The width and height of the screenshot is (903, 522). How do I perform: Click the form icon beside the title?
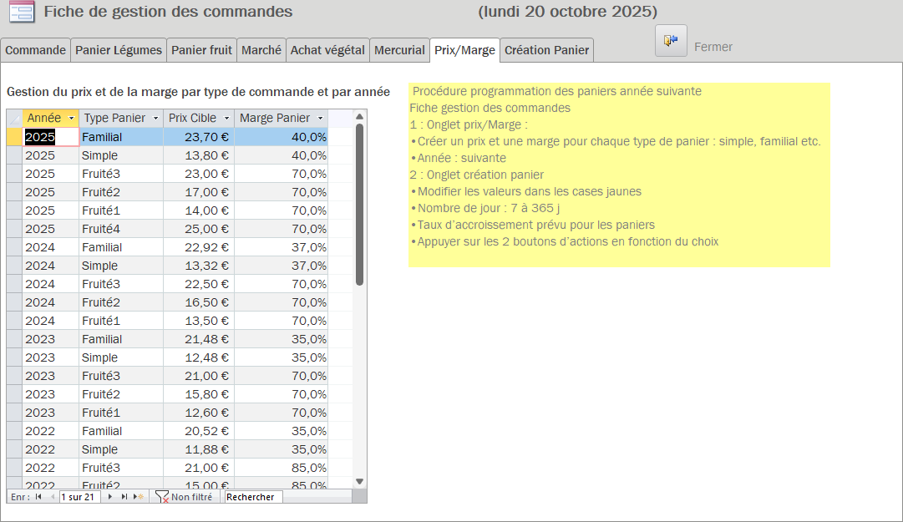(x=22, y=12)
